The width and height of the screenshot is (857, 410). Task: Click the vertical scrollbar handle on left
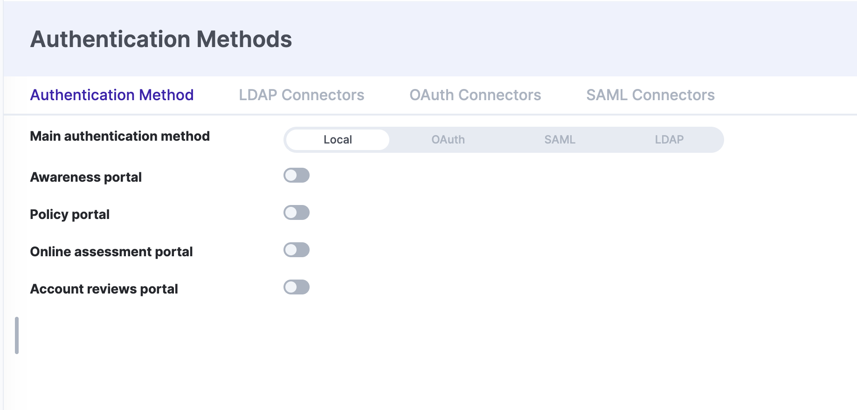17,335
